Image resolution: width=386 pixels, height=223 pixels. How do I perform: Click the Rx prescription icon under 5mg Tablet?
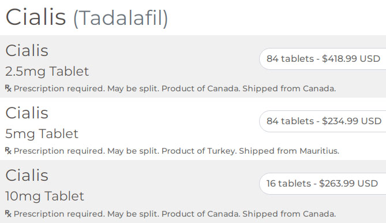click(8, 151)
